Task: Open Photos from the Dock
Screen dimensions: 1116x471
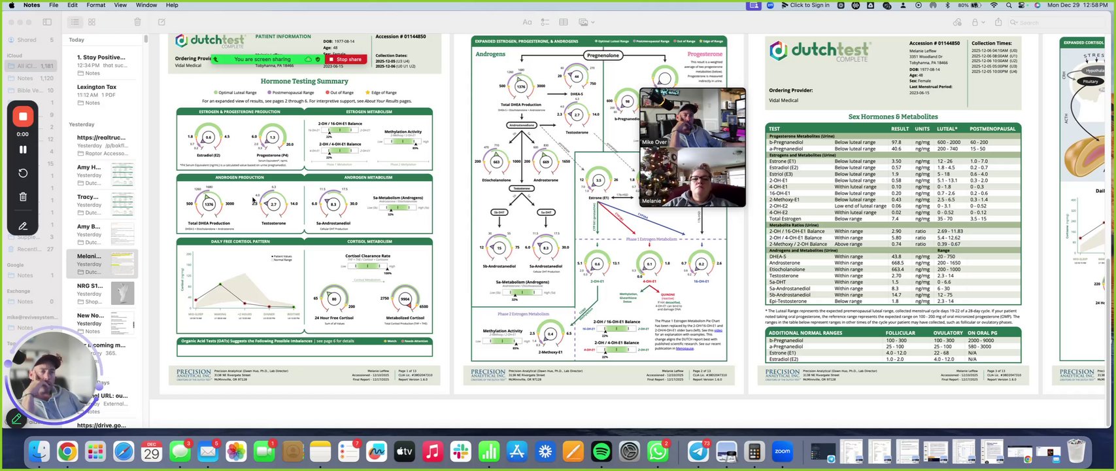Action: click(236, 451)
